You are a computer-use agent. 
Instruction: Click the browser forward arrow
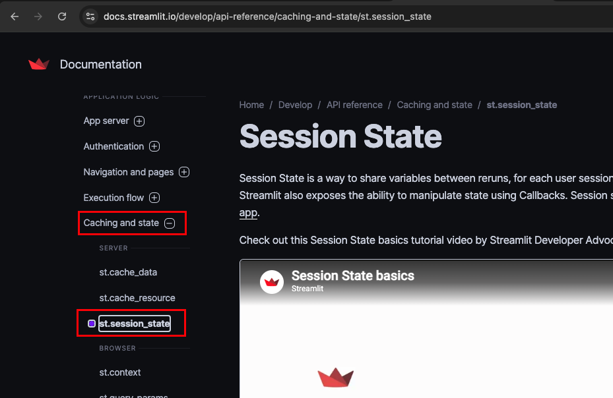[38, 16]
